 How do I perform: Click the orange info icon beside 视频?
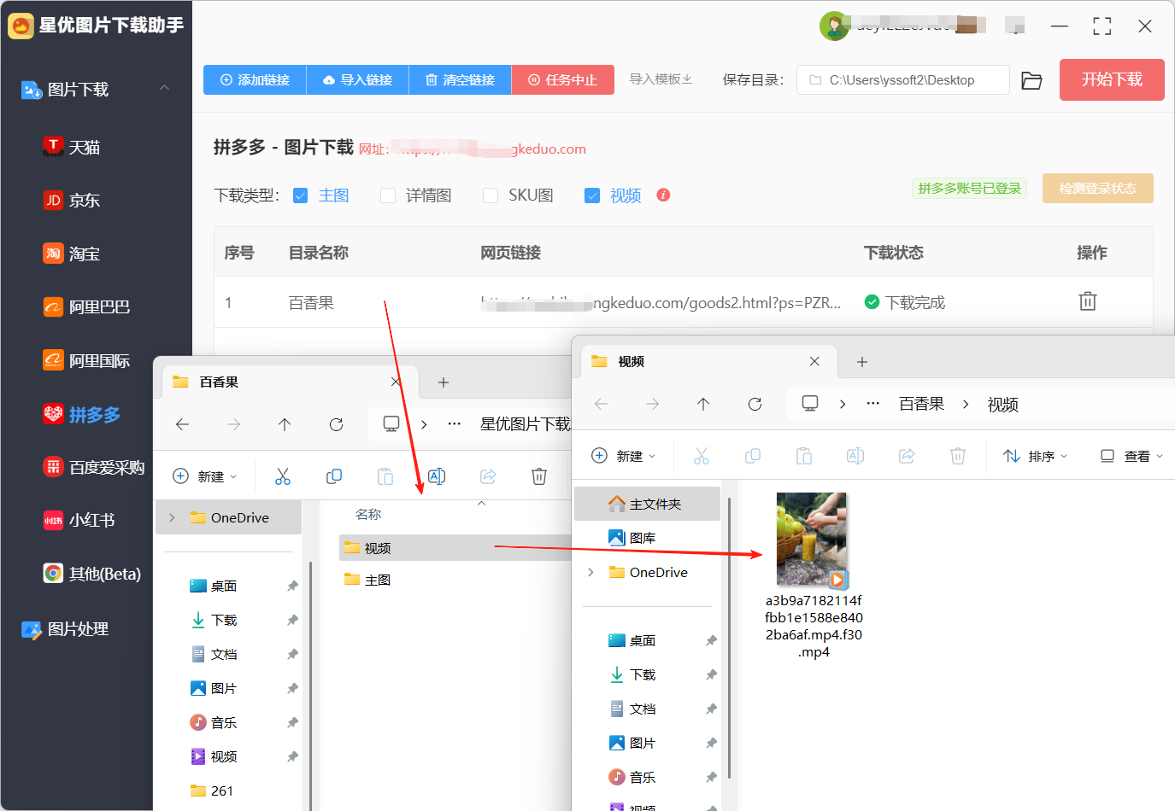click(663, 195)
